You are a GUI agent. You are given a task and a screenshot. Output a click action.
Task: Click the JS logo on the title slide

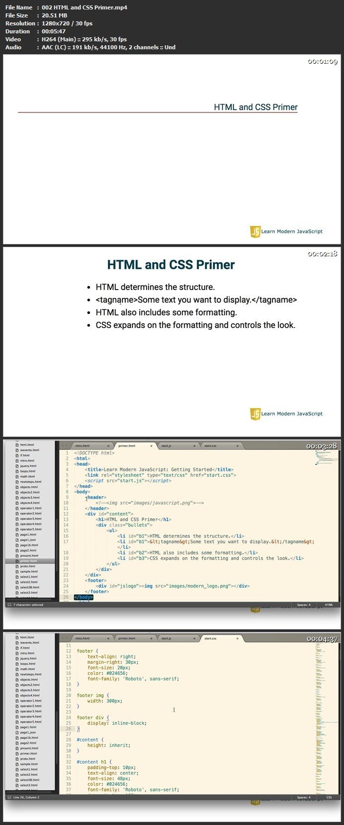tap(255, 231)
